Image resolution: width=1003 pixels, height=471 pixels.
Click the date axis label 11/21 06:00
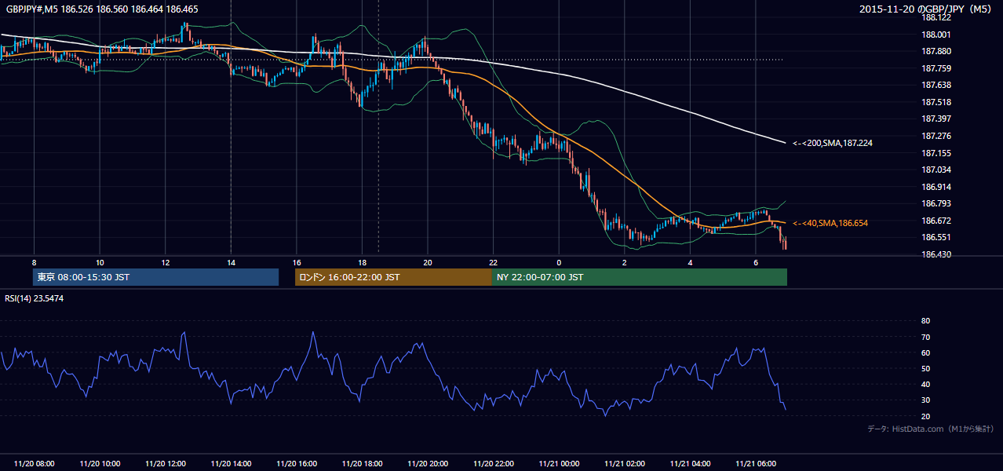click(x=756, y=463)
